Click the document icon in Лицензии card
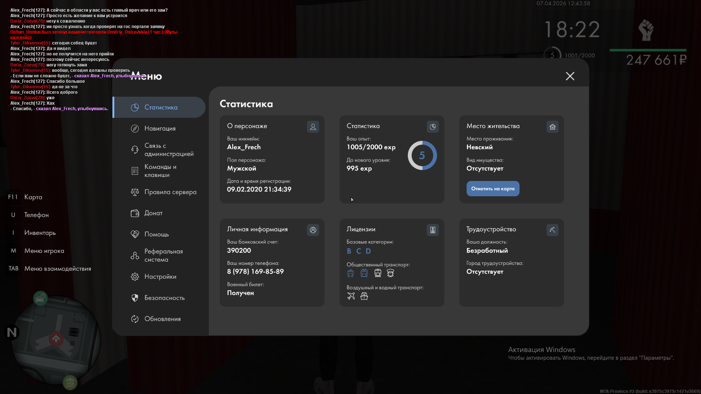Image resolution: width=701 pixels, height=394 pixels. tap(433, 230)
